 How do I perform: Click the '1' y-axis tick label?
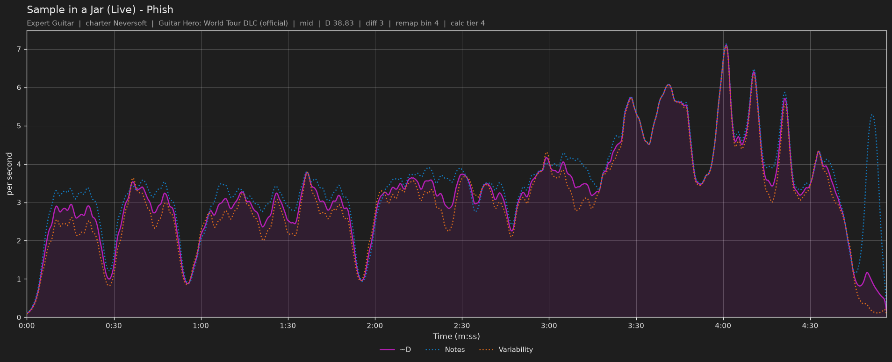coord(20,279)
